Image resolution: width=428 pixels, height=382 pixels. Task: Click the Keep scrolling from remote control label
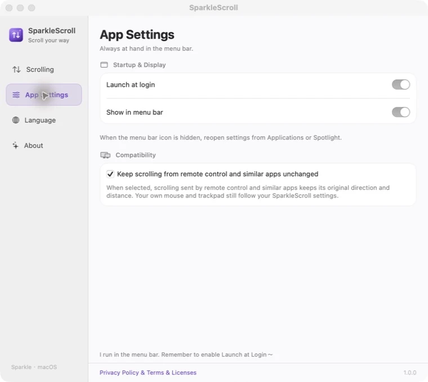tap(217, 174)
